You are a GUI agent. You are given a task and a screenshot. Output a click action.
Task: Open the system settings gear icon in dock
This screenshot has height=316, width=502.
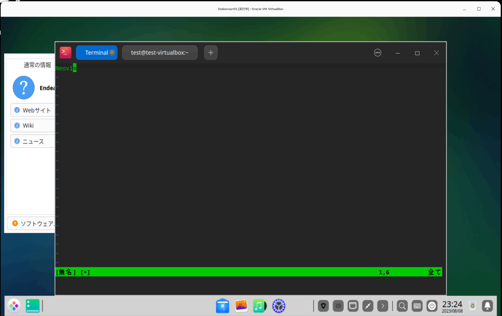tap(279, 306)
